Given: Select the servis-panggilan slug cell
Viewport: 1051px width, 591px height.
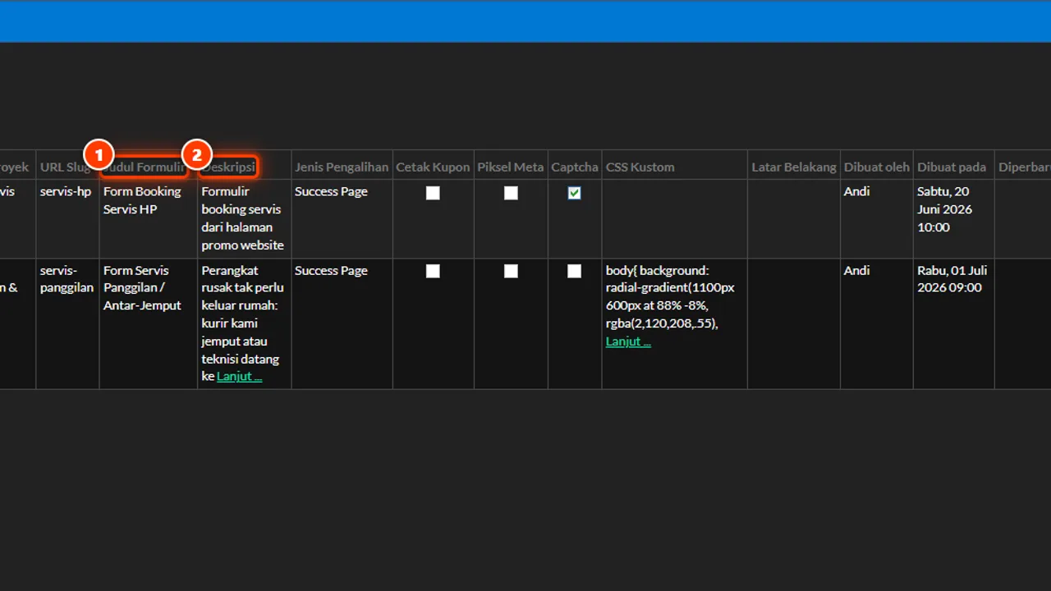Looking at the screenshot, I should pos(67,279).
